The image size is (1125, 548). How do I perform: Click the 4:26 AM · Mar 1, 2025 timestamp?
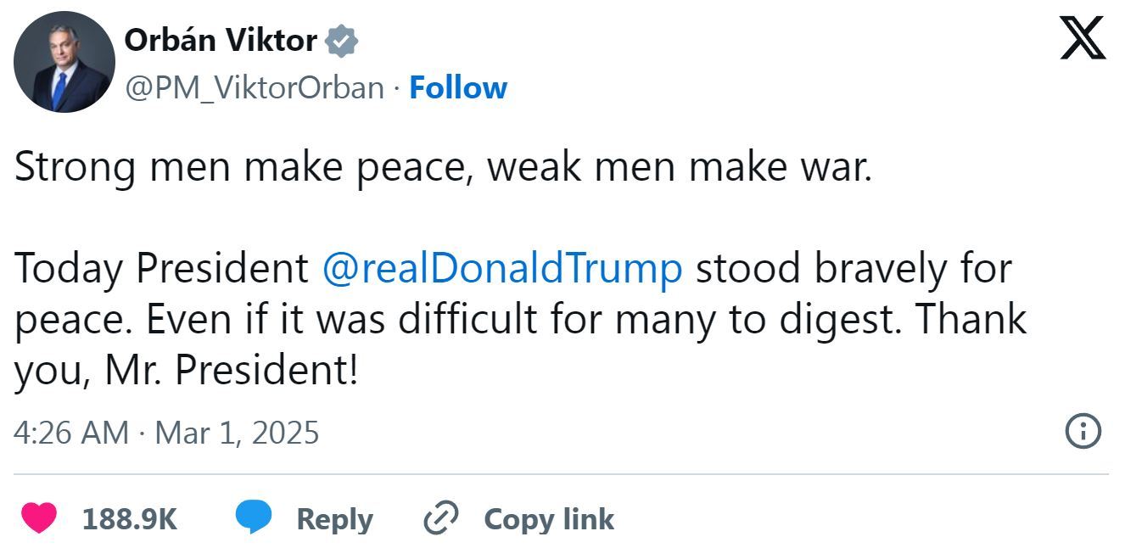coord(166,433)
